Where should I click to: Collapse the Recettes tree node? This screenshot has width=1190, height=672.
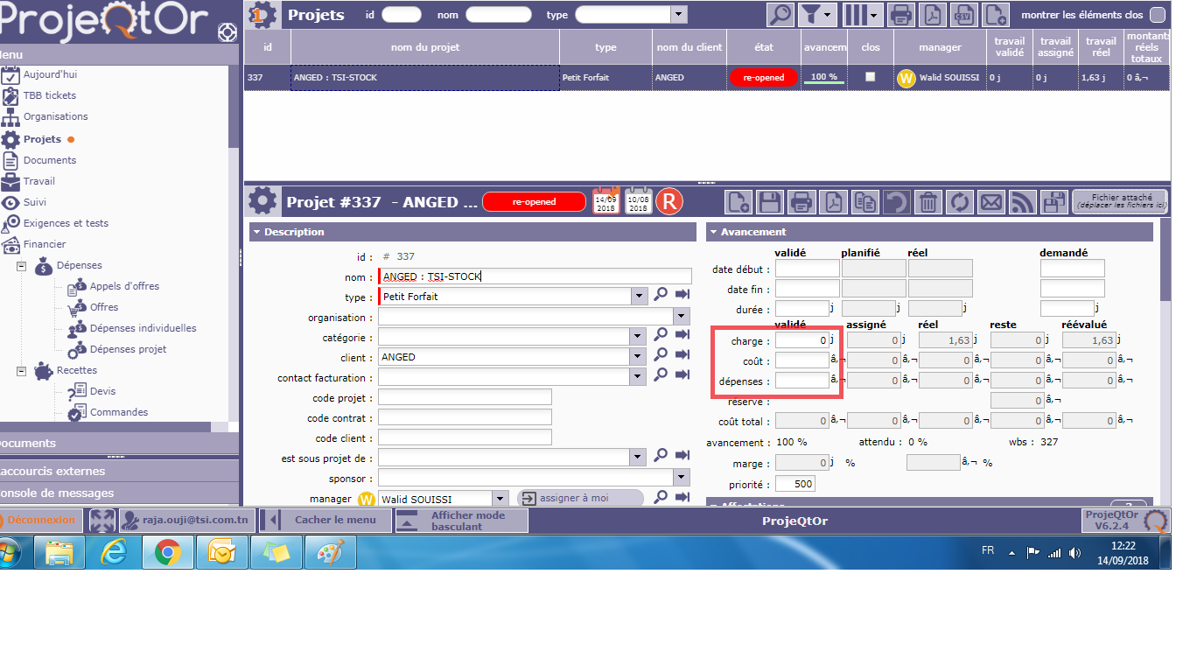(22, 370)
